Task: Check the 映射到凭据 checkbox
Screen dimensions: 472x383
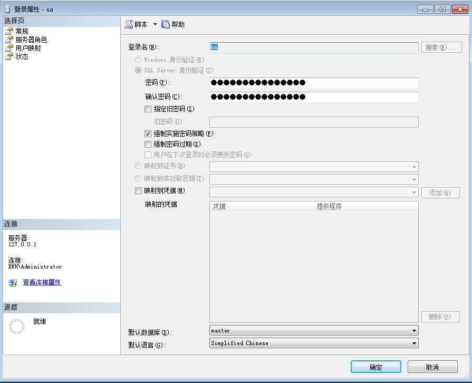Action: (138, 190)
